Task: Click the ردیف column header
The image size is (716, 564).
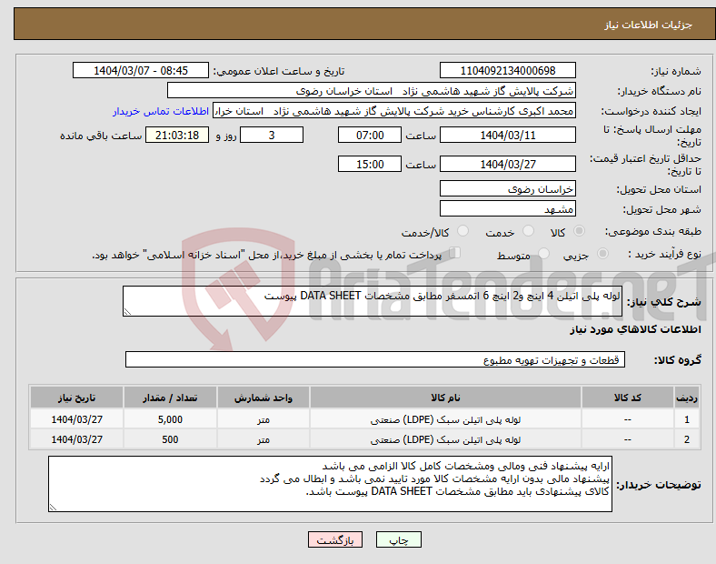Action: coord(686,398)
